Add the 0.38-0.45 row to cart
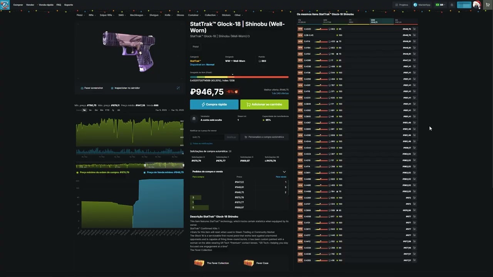 click(414, 35)
